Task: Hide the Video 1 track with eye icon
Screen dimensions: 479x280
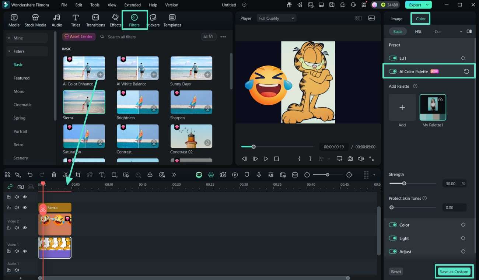Action: pyautogui.click(x=25, y=251)
